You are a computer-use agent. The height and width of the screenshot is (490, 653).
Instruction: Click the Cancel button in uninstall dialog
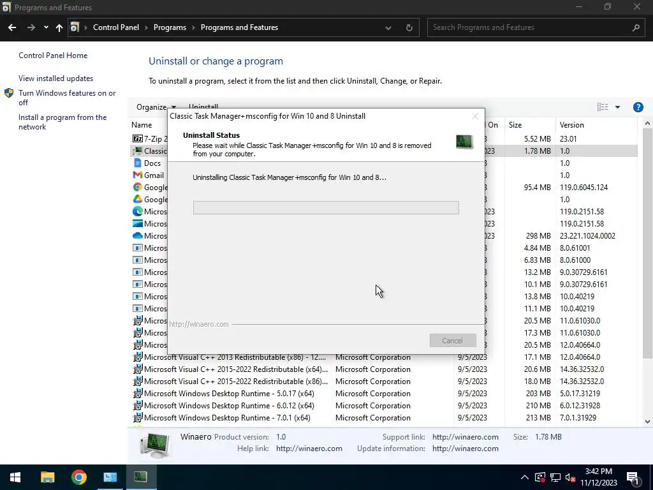[x=453, y=341]
